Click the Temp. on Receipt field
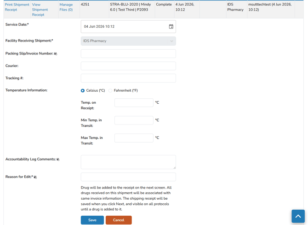The image size is (308, 225). point(134,103)
